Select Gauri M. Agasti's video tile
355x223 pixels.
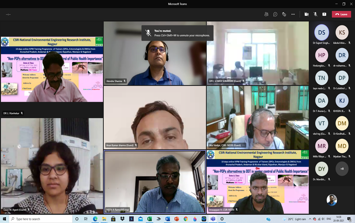coord(52,166)
